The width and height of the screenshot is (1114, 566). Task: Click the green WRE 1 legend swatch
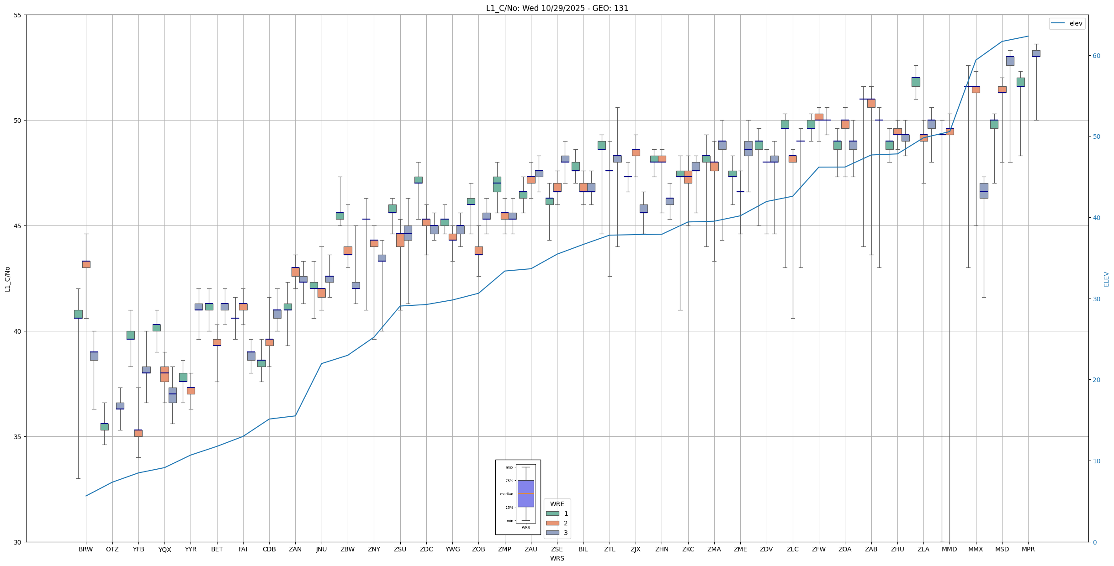click(552, 514)
